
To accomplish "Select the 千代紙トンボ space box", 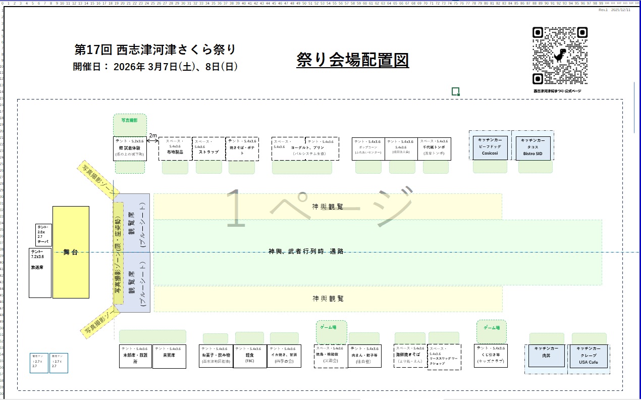I will coord(434,149).
